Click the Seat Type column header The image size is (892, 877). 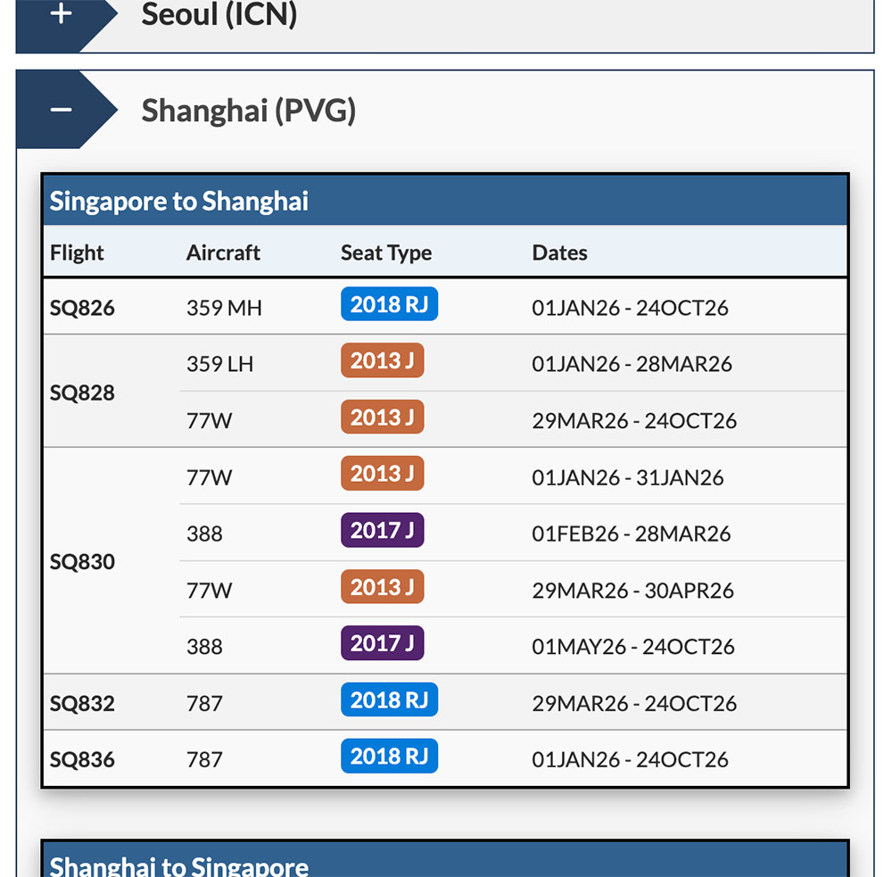(x=386, y=252)
